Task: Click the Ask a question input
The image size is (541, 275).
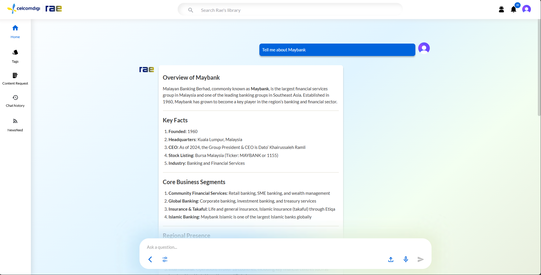Action: (x=285, y=247)
